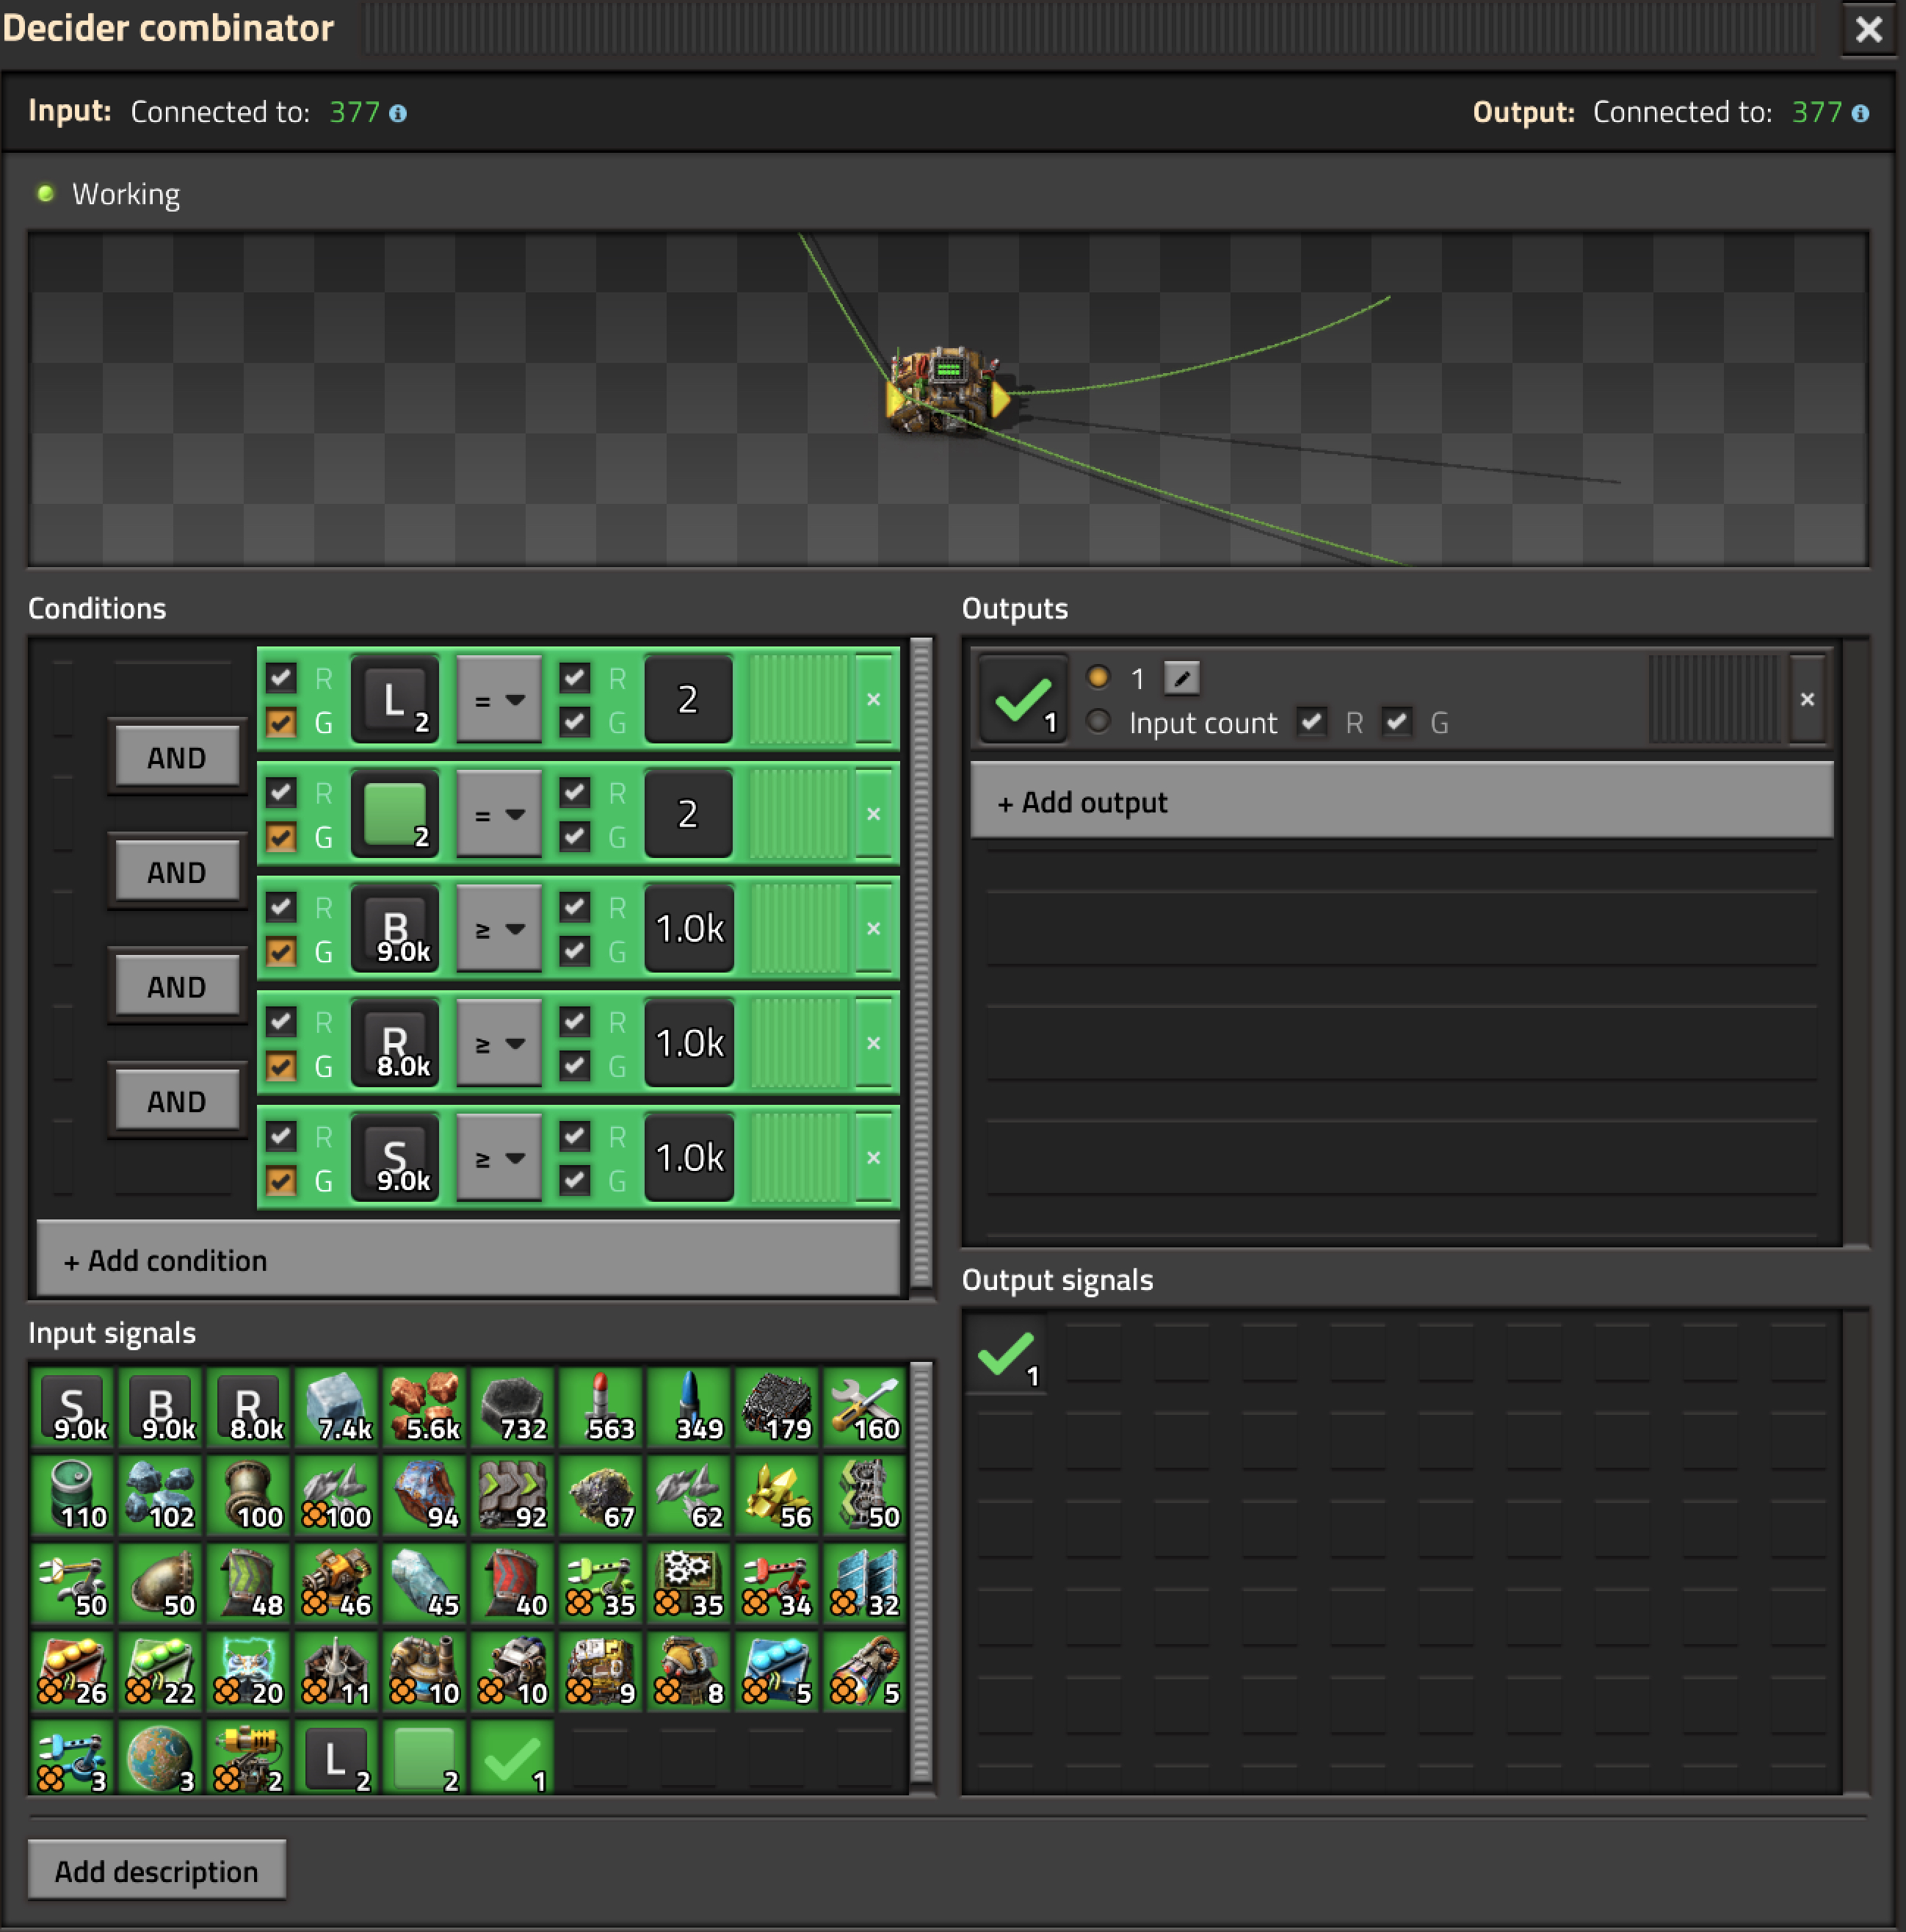Remove the checkmark output row

tap(1807, 699)
